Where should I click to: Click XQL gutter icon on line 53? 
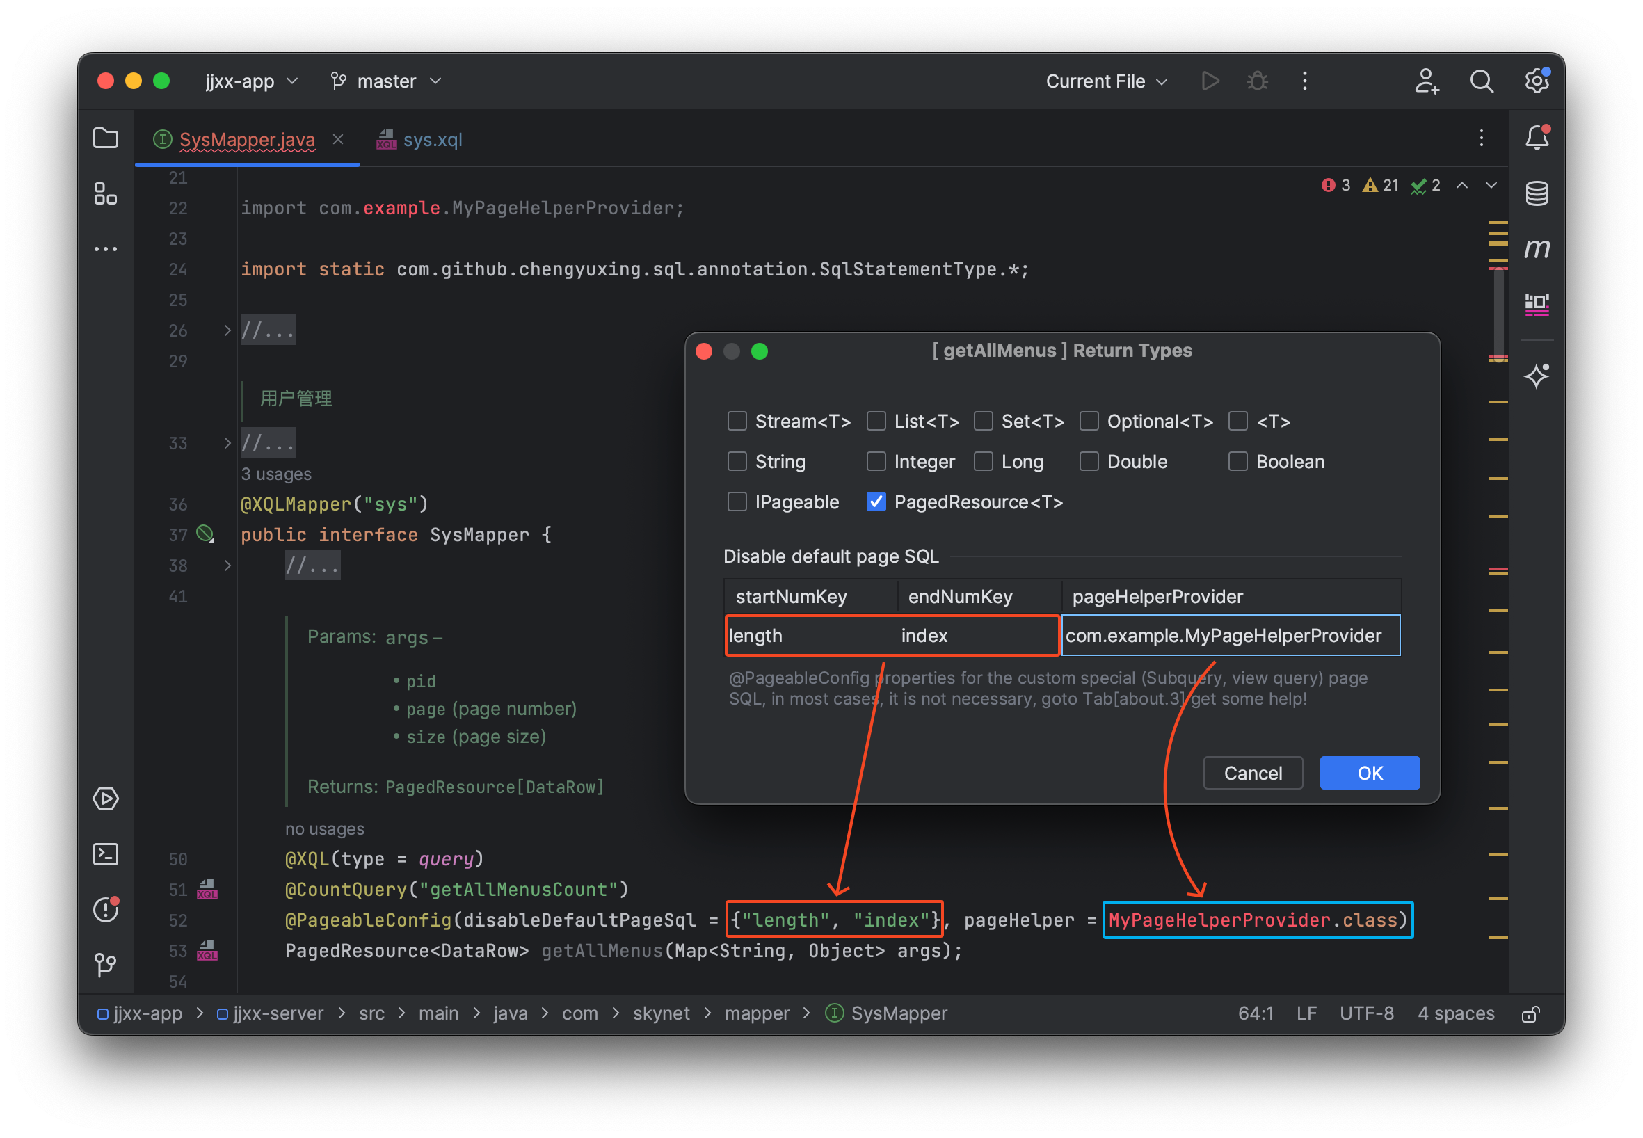point(207,950)
